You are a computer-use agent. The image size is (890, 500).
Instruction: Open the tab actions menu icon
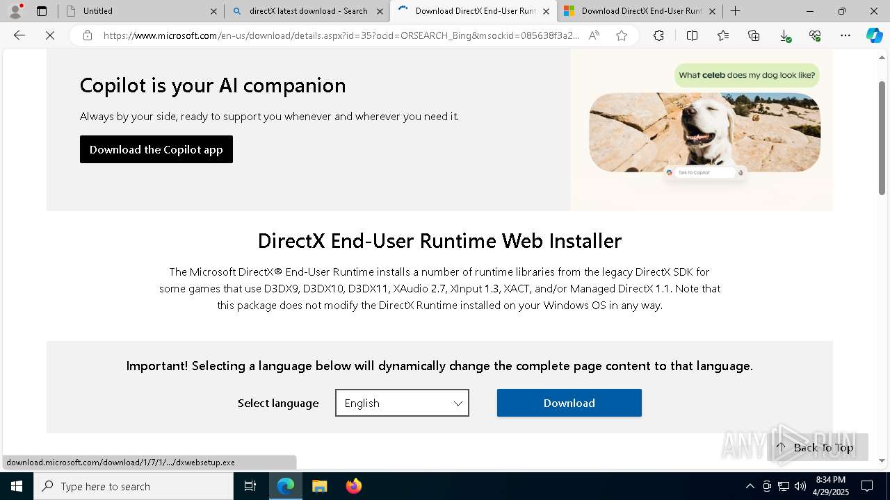coord(42,11)
